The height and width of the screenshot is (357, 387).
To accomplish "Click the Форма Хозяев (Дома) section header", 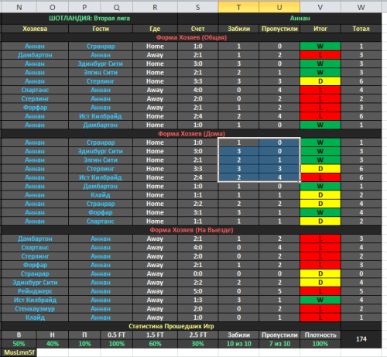I will point(191,134).
